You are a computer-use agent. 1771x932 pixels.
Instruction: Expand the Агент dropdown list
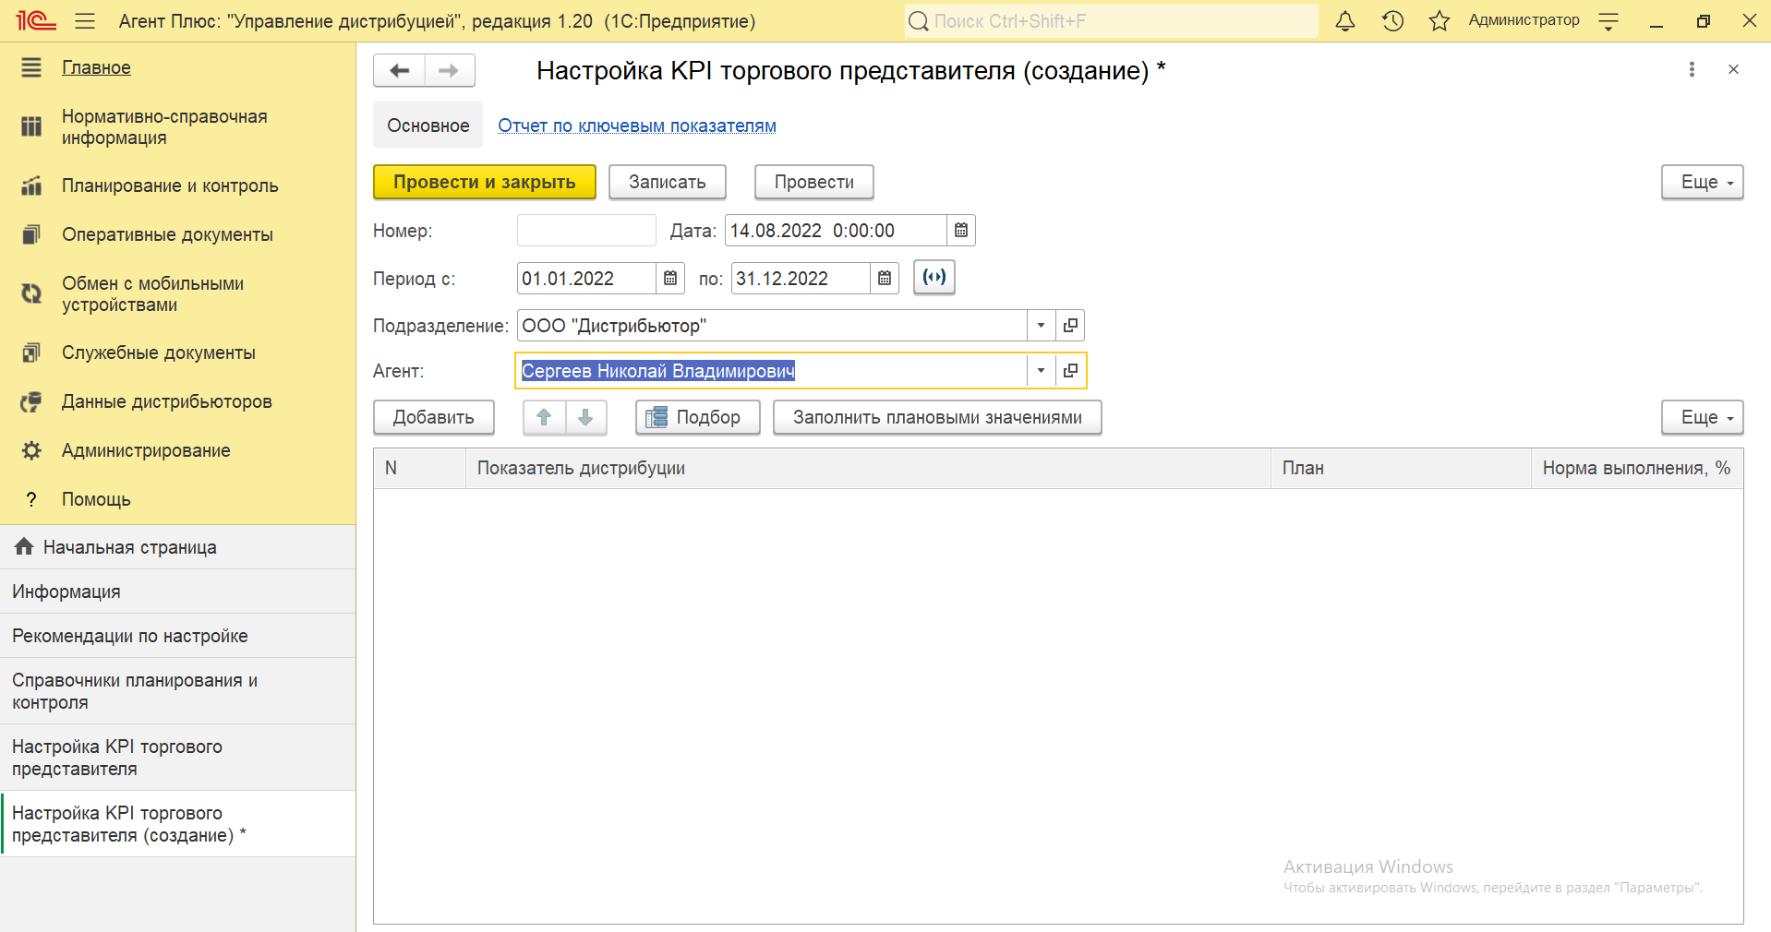pos(1041,371)
